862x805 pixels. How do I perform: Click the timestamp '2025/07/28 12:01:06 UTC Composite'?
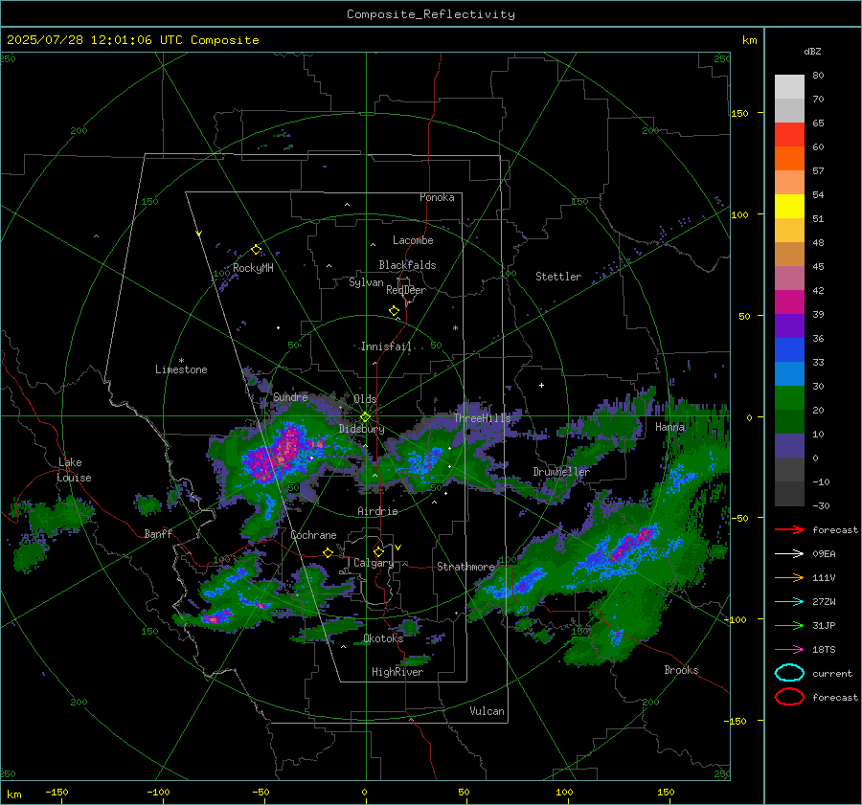click(132, 40)
